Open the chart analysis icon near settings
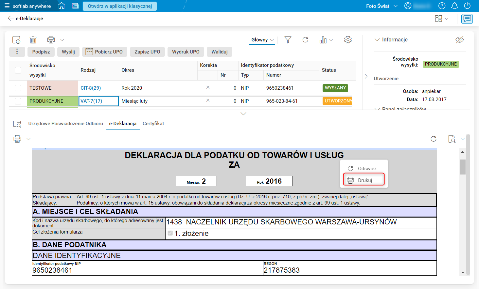Screen dimensions: 479x289 point(324,39)
